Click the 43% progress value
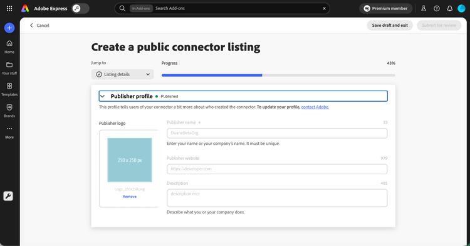Image resolution: width=470 pixels, height=246 pixels. pos(391,63)
